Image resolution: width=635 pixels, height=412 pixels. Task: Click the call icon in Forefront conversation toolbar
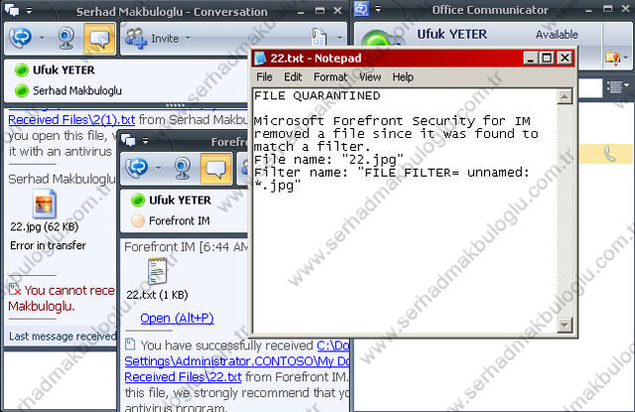137,168
